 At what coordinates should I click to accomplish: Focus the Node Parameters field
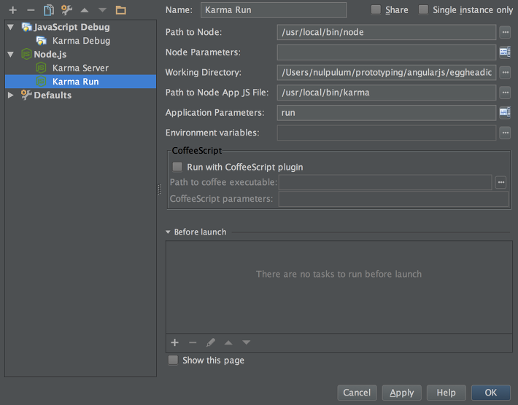tap(387, 52)
